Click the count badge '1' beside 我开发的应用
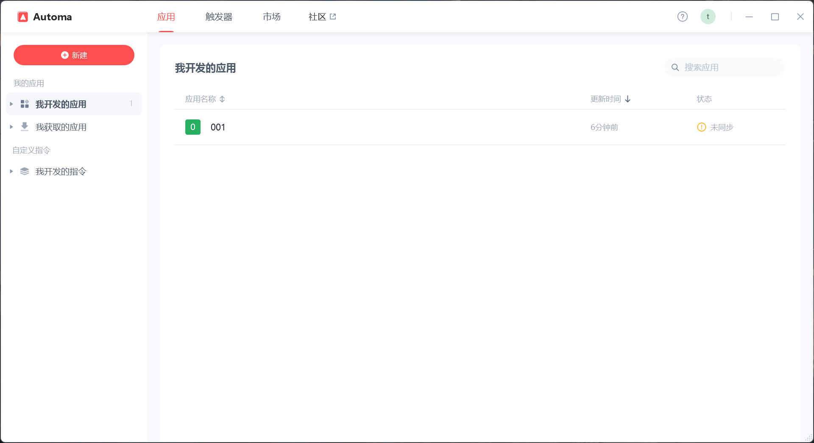Image resolution: width=814 pixels, height=443 pixels. 131,104
